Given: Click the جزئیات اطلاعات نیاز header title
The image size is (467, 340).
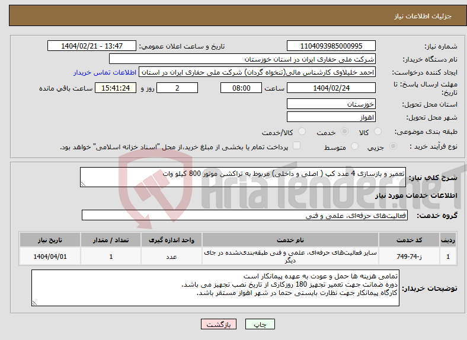Looking at the screenshot, I should [x=423, y=16].
